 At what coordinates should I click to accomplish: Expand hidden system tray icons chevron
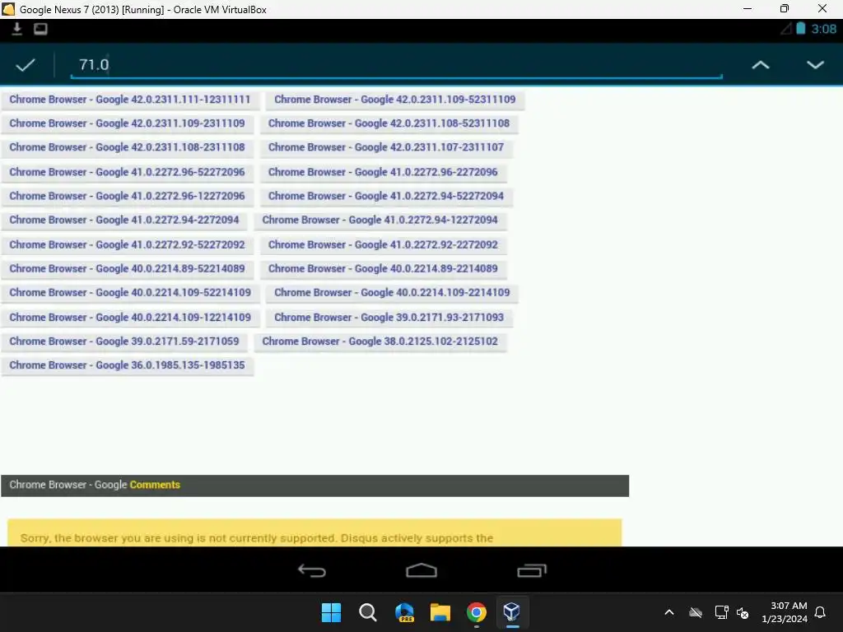pyautogui.click(x=669, y=612)
